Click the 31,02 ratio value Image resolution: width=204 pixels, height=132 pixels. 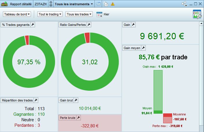(90, 62)
